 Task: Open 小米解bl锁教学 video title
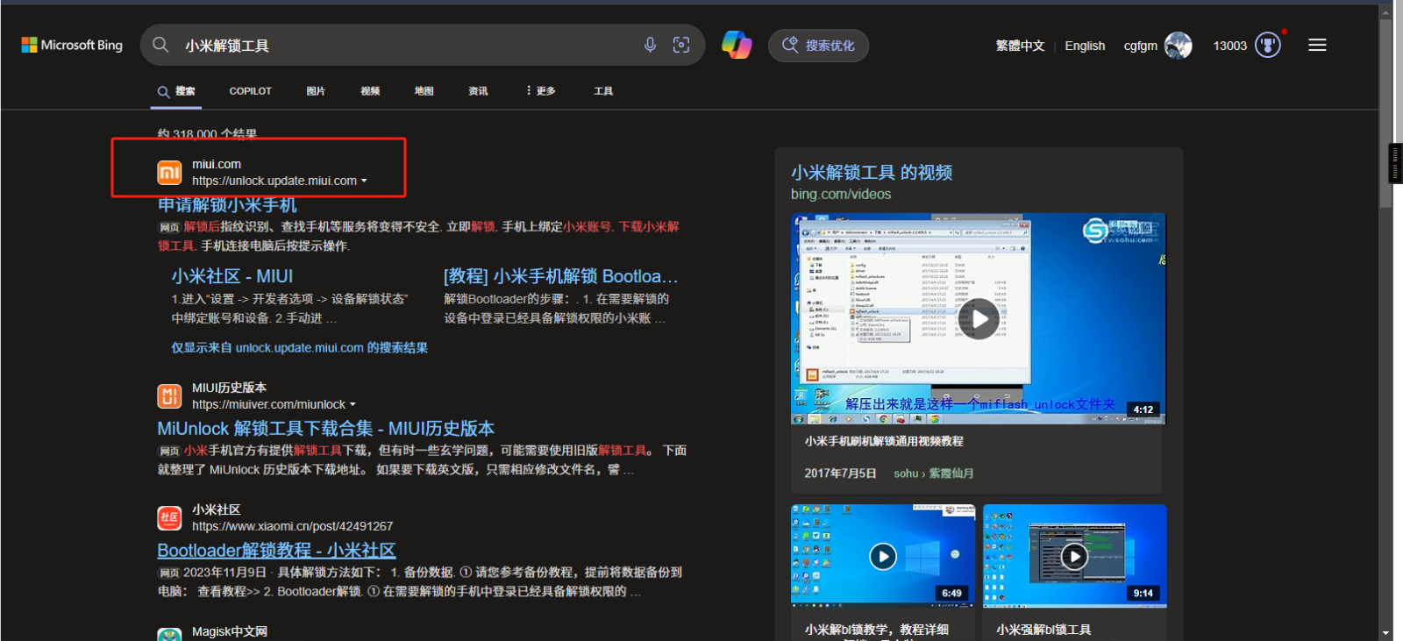click(x=877, y=630)
